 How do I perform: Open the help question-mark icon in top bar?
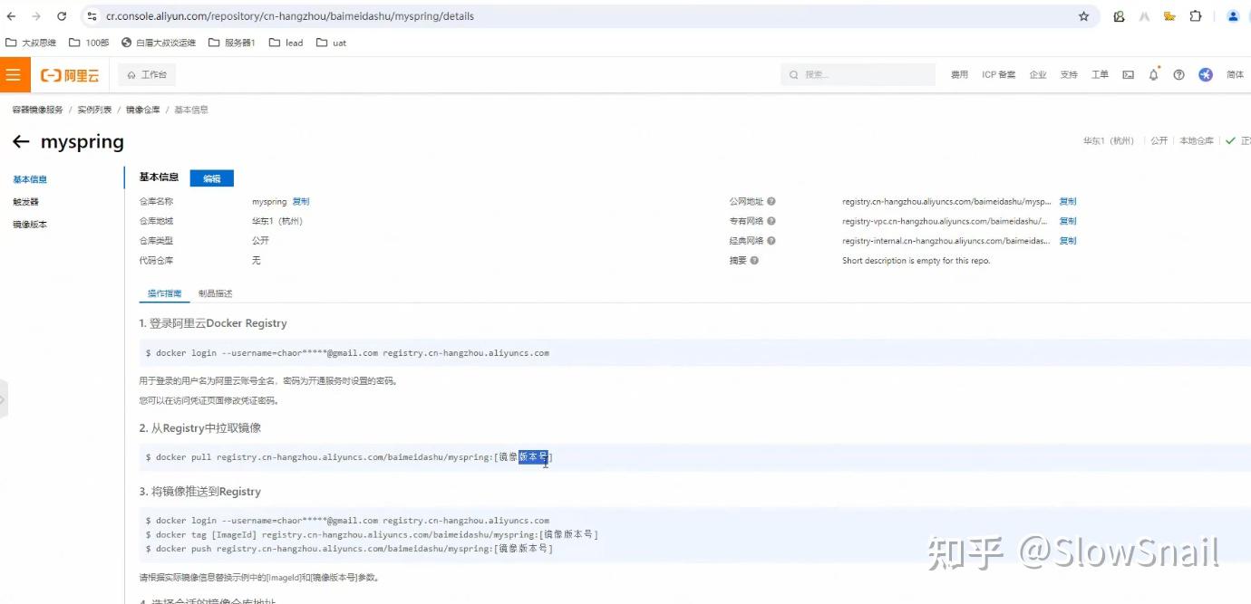tap(1178, 74)
